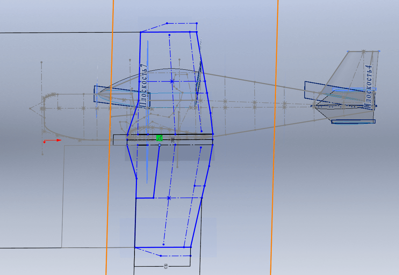Click the asterisk marker on upper wing centerline
Image resolution: width=399 pixels, height=275 pixels.
coord(172,81)
